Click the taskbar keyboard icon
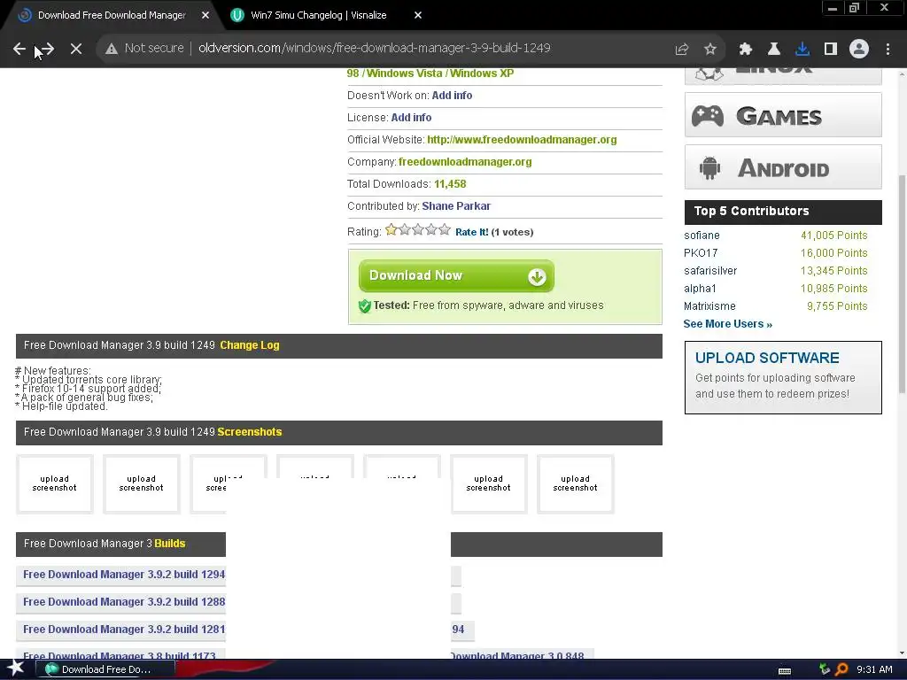This screenshot has width=907, height=680. tap(785, 671)
